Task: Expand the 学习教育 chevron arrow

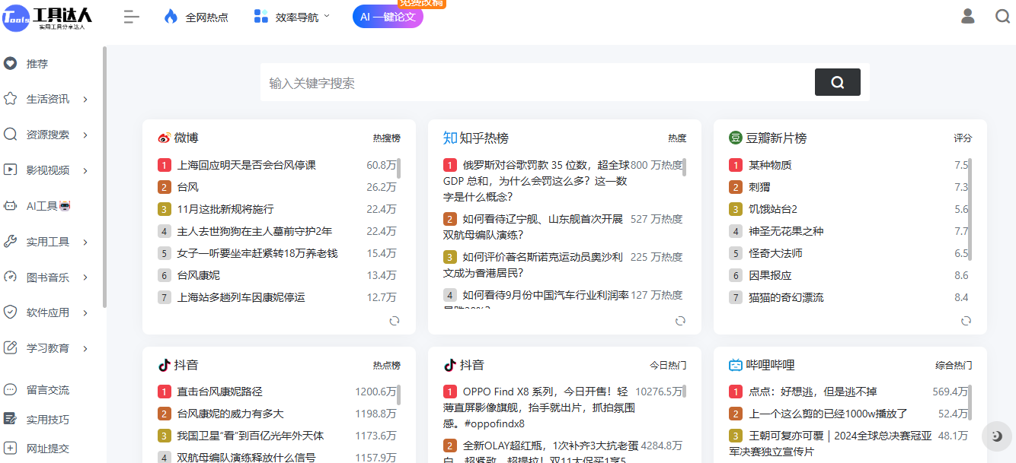Action: (x=85, y=349)
